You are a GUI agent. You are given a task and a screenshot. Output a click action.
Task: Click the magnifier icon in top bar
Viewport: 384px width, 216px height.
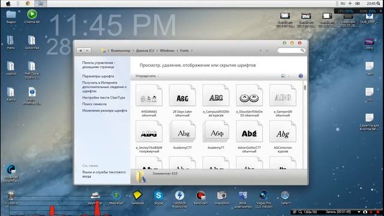click(379, 4)
